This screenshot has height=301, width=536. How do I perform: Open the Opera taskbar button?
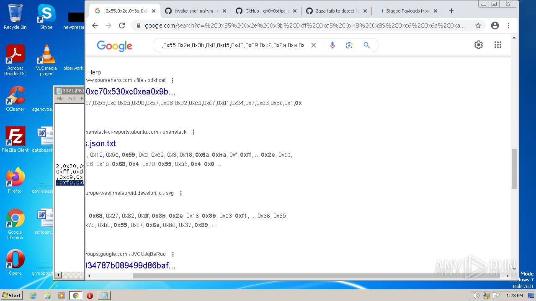(x=90, y=296)
